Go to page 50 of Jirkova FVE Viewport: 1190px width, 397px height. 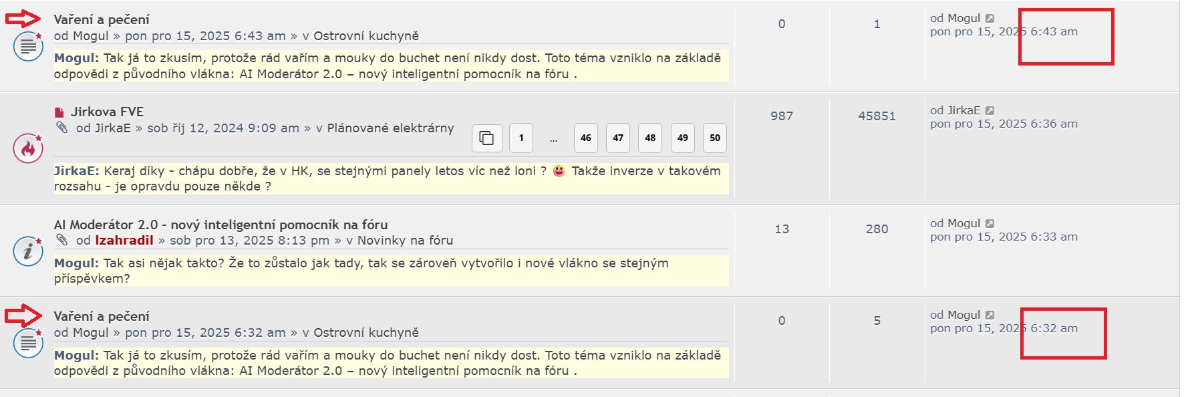point(715,138)
